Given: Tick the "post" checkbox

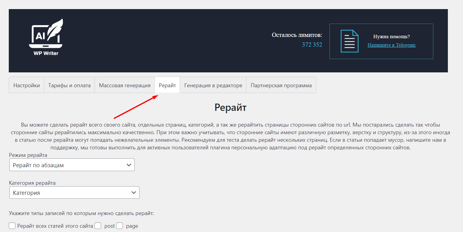Looking at the screenshot, I should [x=98, y=226].
